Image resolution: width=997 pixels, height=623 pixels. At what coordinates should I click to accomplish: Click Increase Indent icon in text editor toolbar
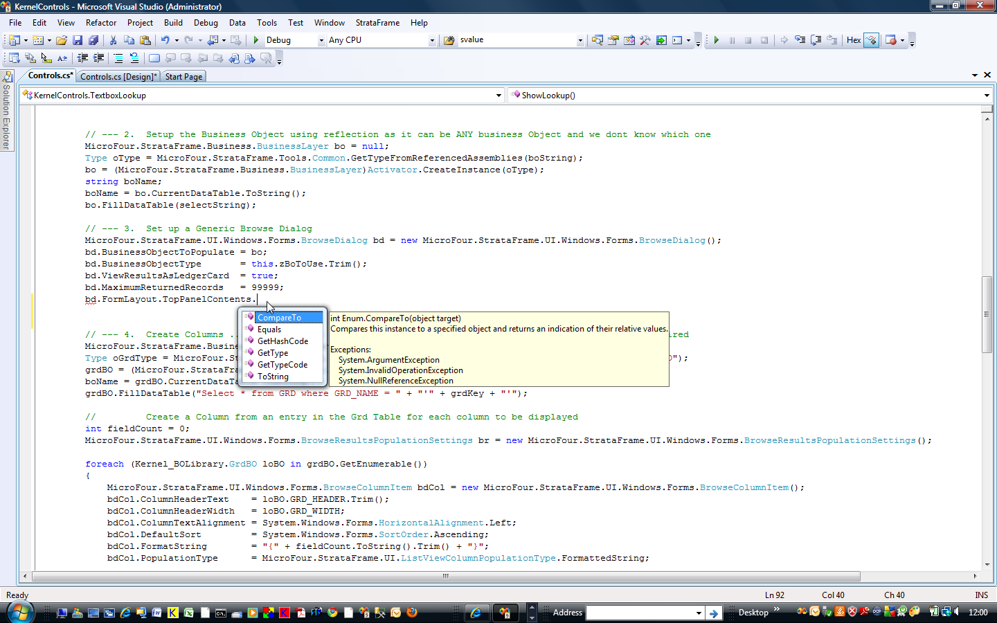pos(99,58)
